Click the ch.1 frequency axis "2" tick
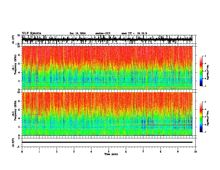Image resolution: width=220 pixels, height=170 pixels. pyautogui.click(x=19, y=81)
